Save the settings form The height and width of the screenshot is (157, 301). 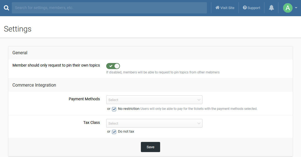(150, 147)
